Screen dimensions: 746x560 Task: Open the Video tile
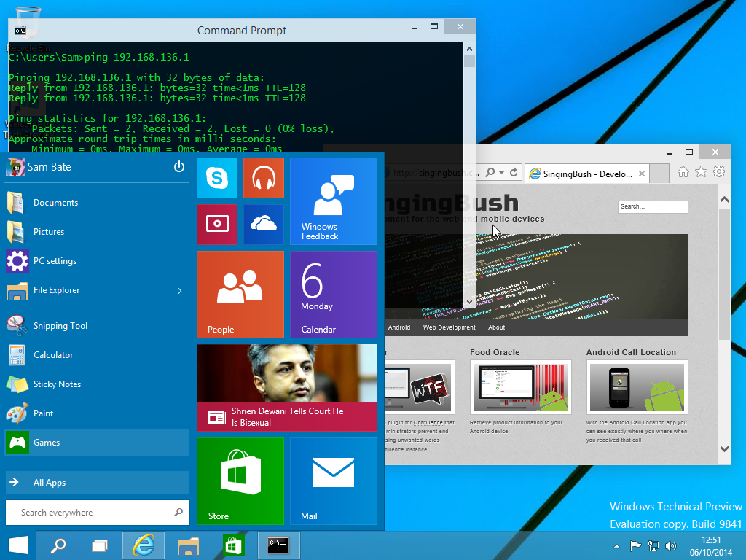click(217, 225)
